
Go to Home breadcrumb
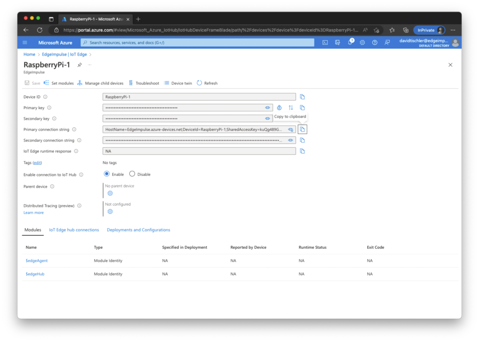[29, 54]
